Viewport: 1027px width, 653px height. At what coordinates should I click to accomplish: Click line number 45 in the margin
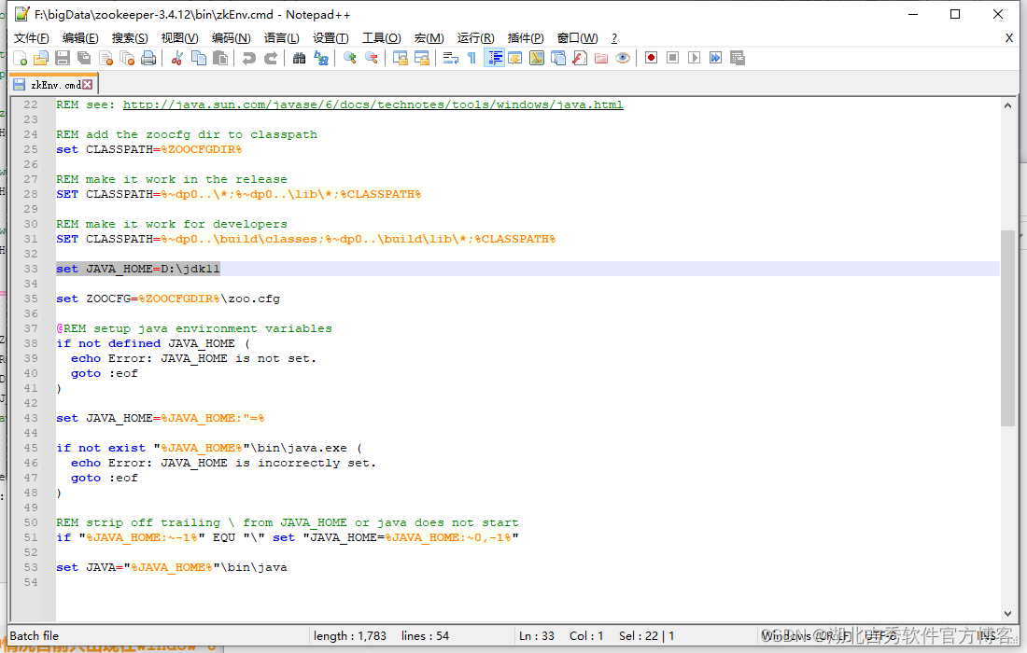point(31,448)
